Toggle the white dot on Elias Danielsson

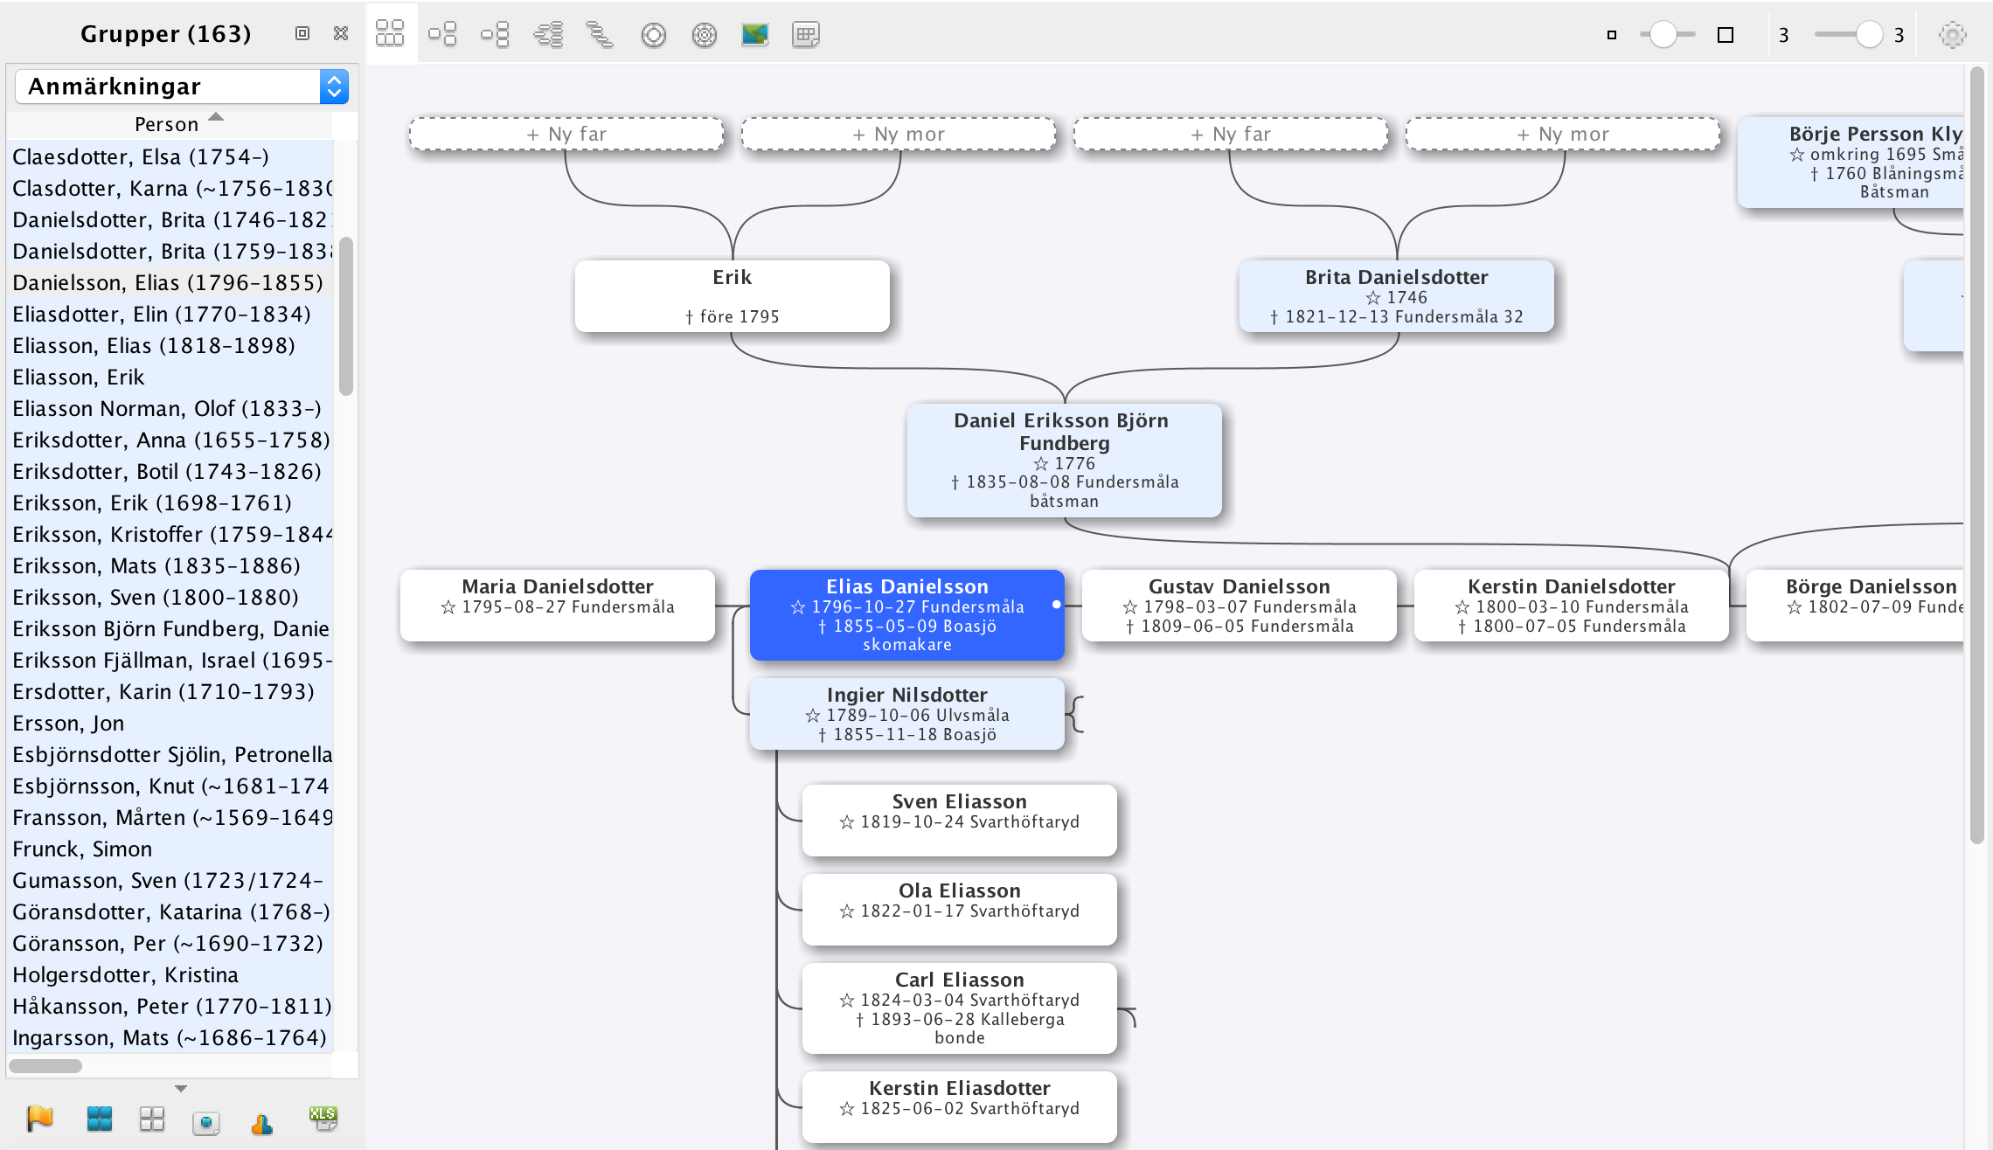click(x=1056, y=605)
